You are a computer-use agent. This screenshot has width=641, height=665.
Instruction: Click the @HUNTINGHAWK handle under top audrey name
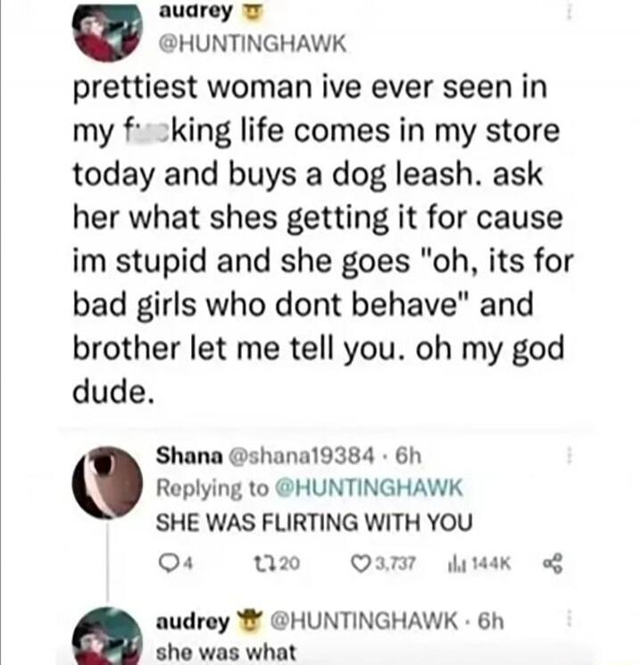[252, 44]
